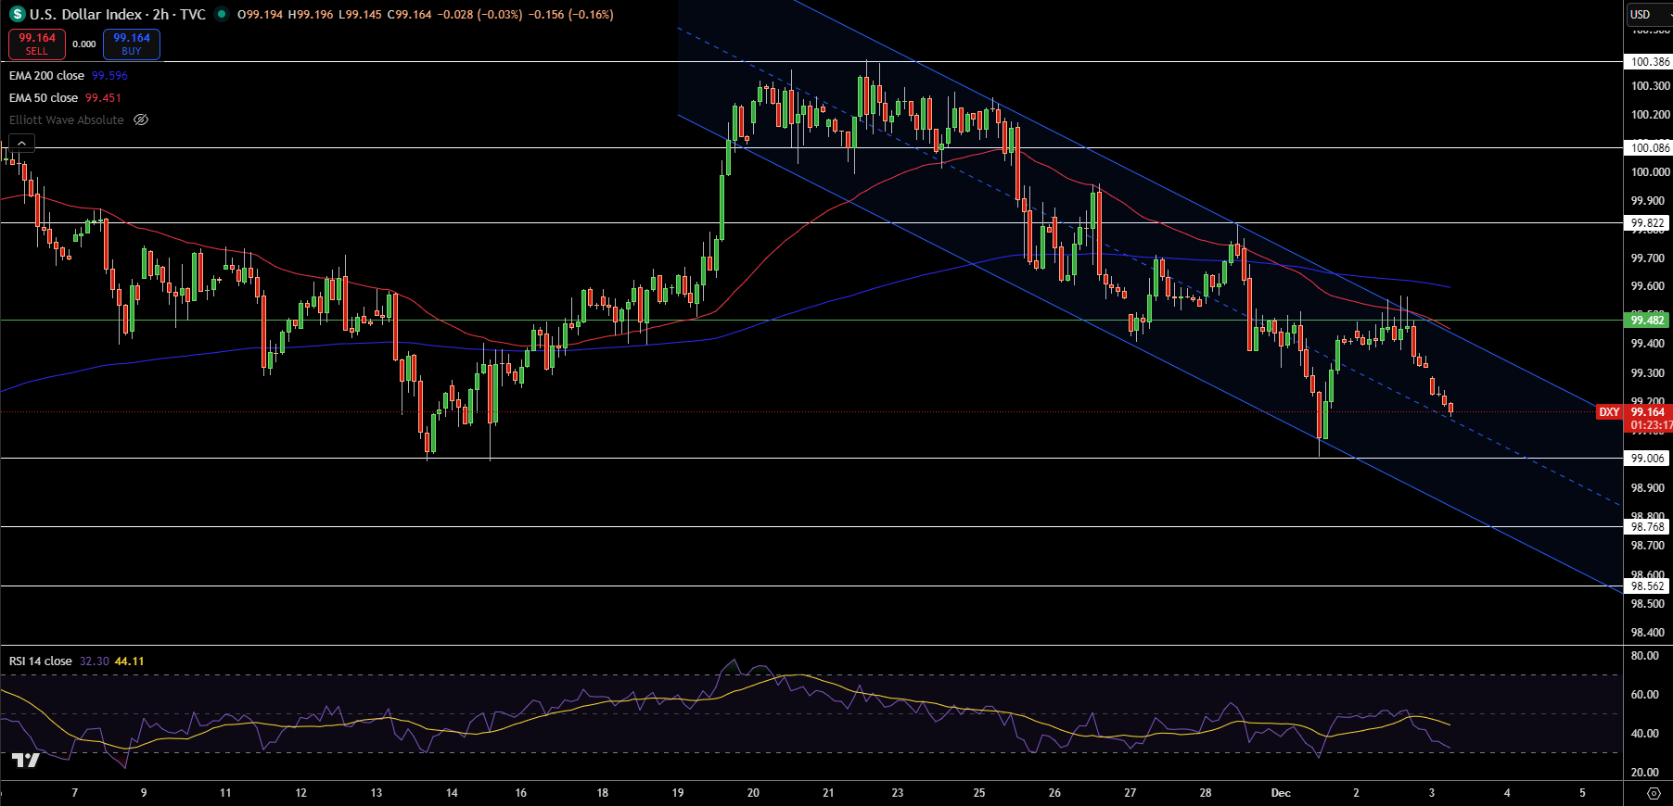Show the hidden Elliott Wave Absolute indicator
Screen dimensions: 1673x806
point(141,120)
